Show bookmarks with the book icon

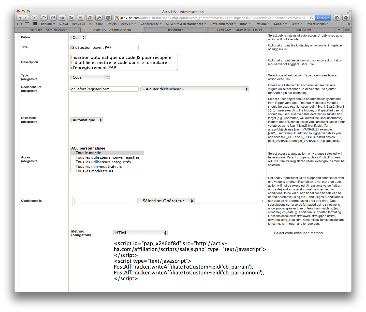27,24
